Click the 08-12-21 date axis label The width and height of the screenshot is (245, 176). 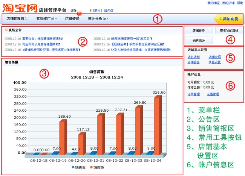pos(95,161)
